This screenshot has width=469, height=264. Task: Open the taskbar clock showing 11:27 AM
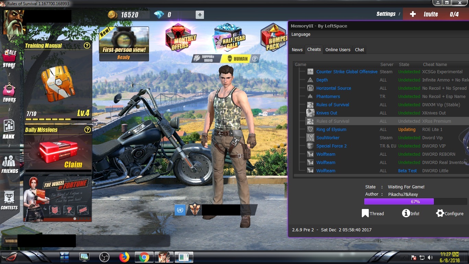pyautogui.click(x=450, y=257)
